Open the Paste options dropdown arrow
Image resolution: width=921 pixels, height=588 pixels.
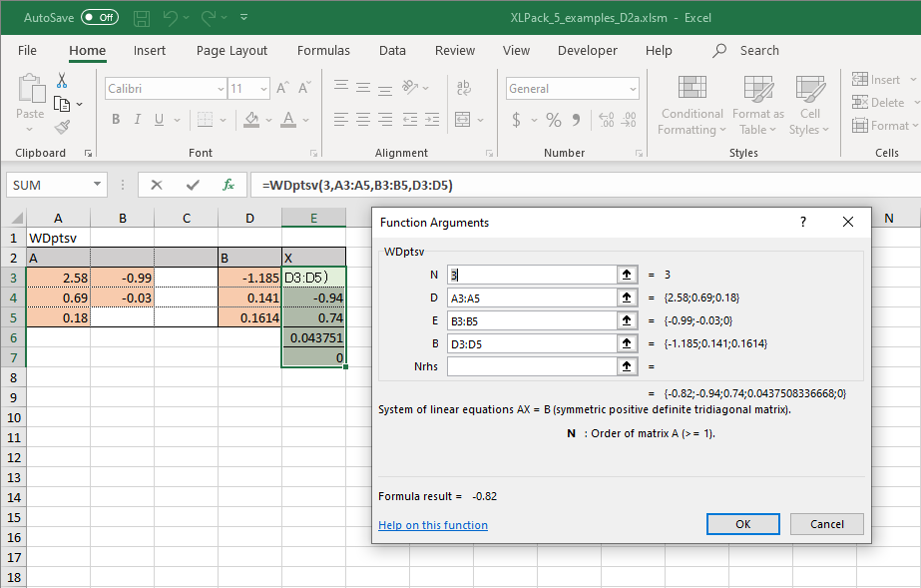click(x=30, y=129)
